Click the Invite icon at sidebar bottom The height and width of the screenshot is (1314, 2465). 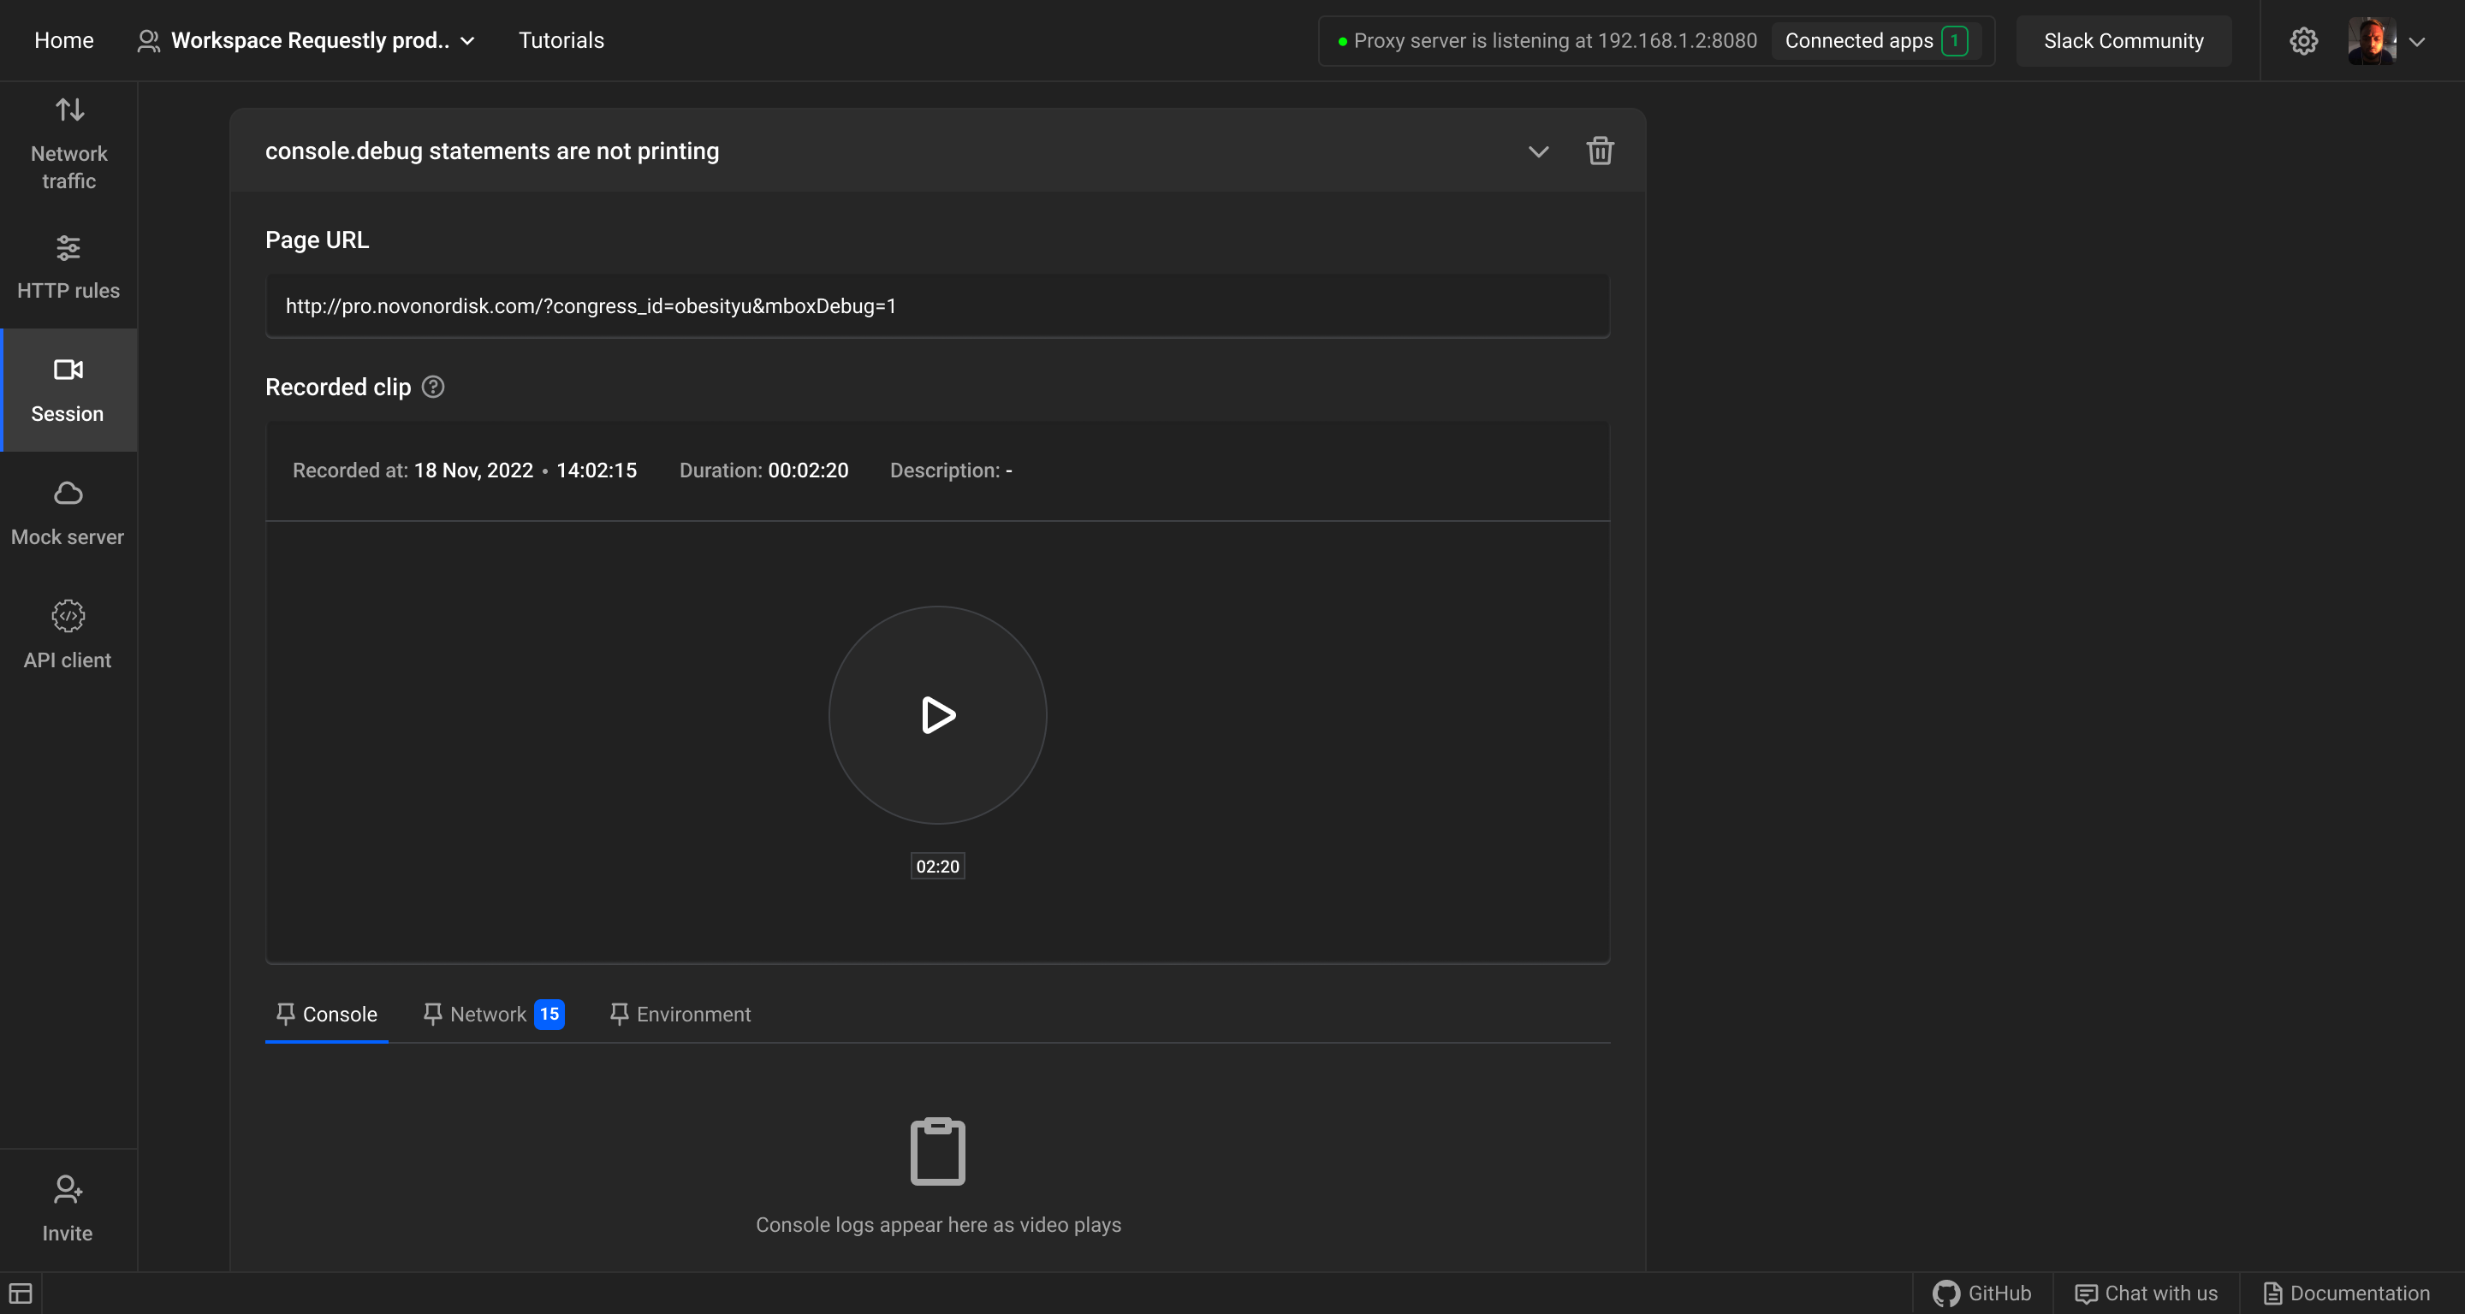(x=67, y=1207)
